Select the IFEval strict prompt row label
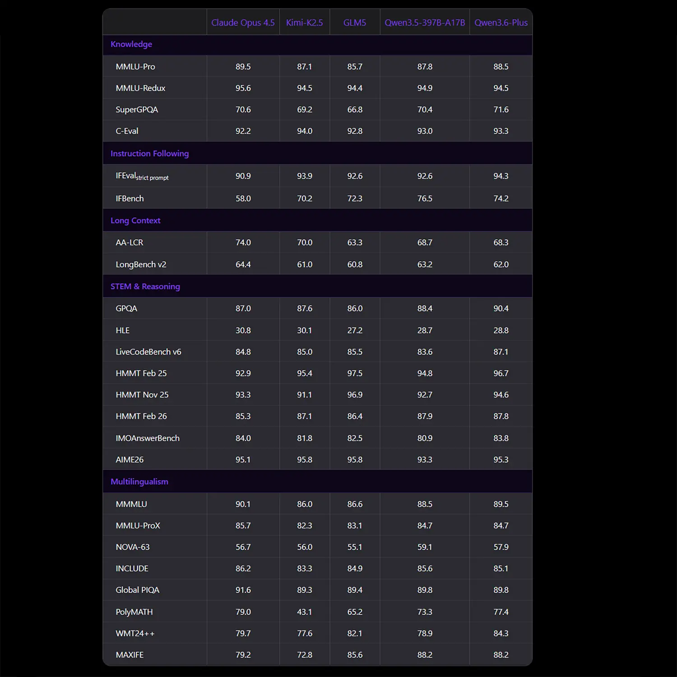This screenshot has width=677, height=677. [x=142, y=176]
